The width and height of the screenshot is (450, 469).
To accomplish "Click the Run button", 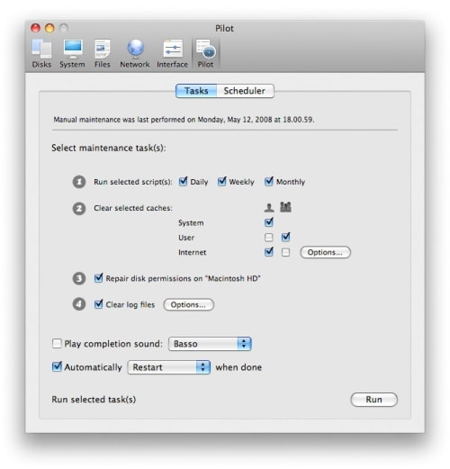I will (373, 400).
